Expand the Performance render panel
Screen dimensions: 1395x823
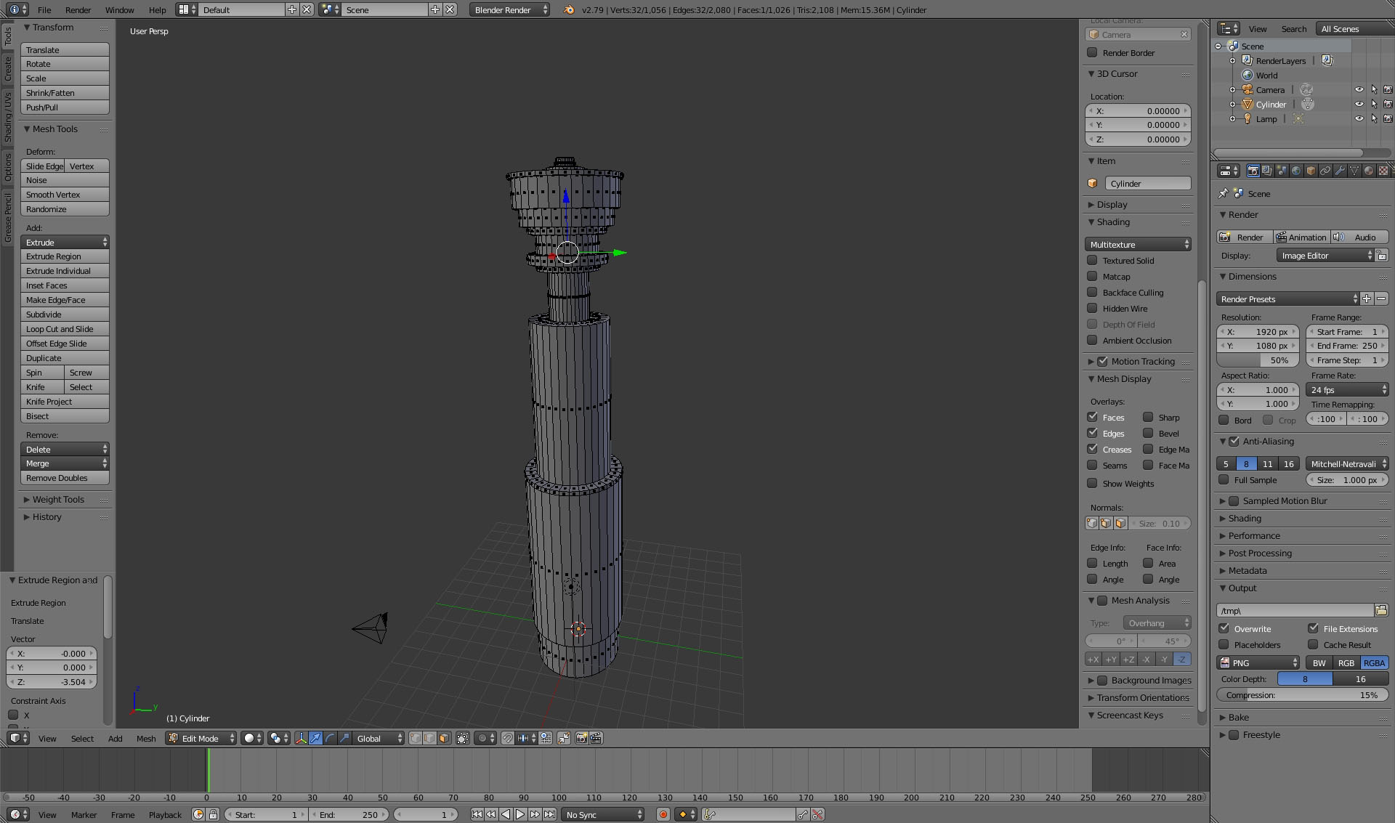point(1254,535)
